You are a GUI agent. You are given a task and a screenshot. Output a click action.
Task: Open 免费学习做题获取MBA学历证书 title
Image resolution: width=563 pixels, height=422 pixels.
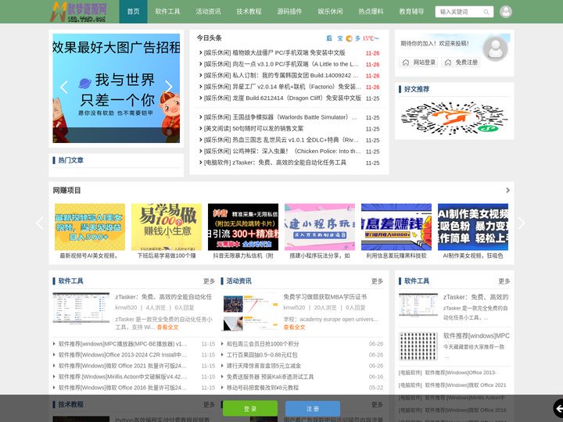click(x=325, y=297)
